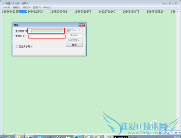Minimize the Notepad window
181x138 pixels.
coord(164,4)
